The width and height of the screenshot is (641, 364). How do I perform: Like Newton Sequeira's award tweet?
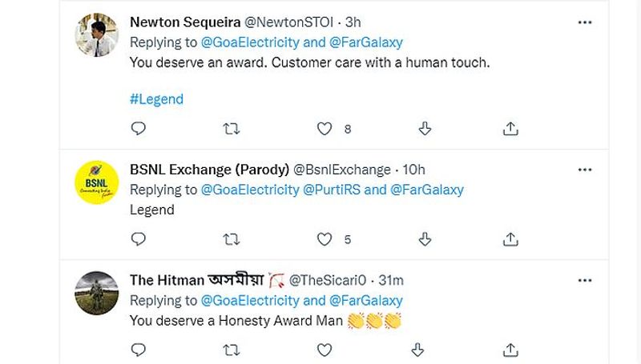click(325, 128)
